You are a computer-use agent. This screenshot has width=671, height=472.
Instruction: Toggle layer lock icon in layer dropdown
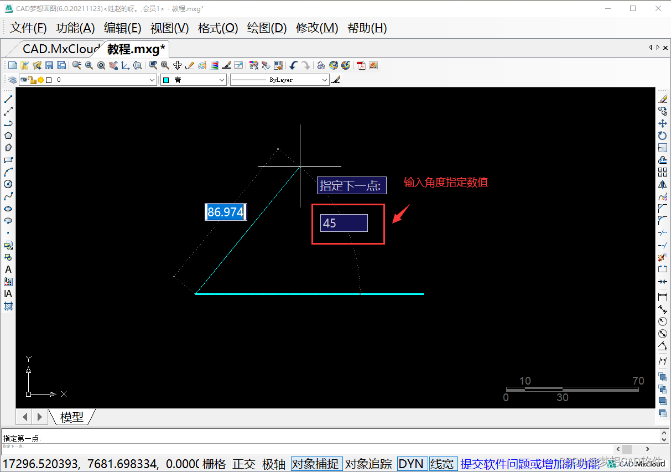tap(32, 80)
